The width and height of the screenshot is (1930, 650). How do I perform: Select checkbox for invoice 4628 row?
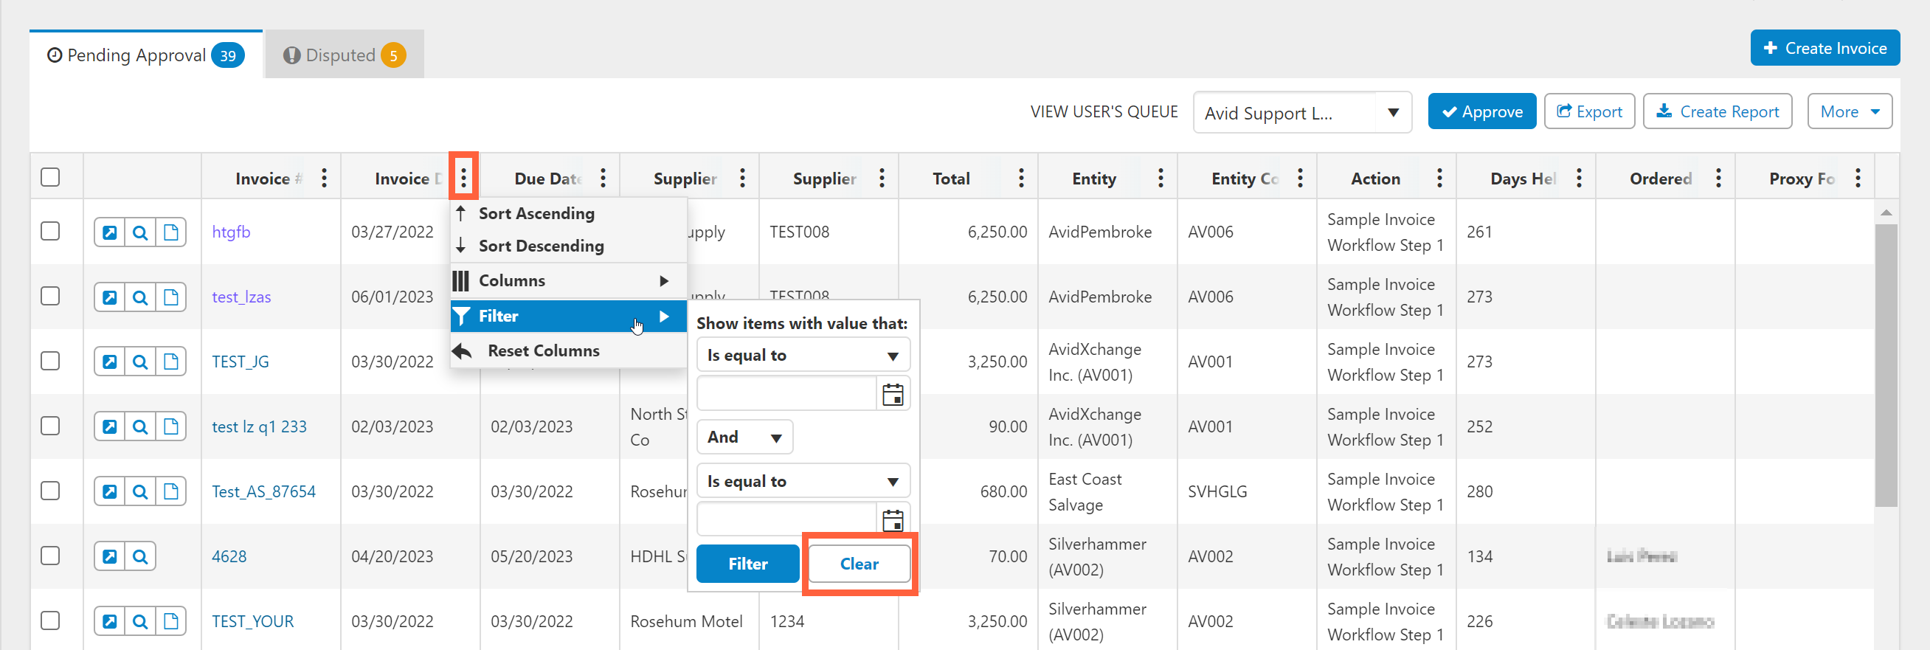pyautogui.click(x=50, y=556)
